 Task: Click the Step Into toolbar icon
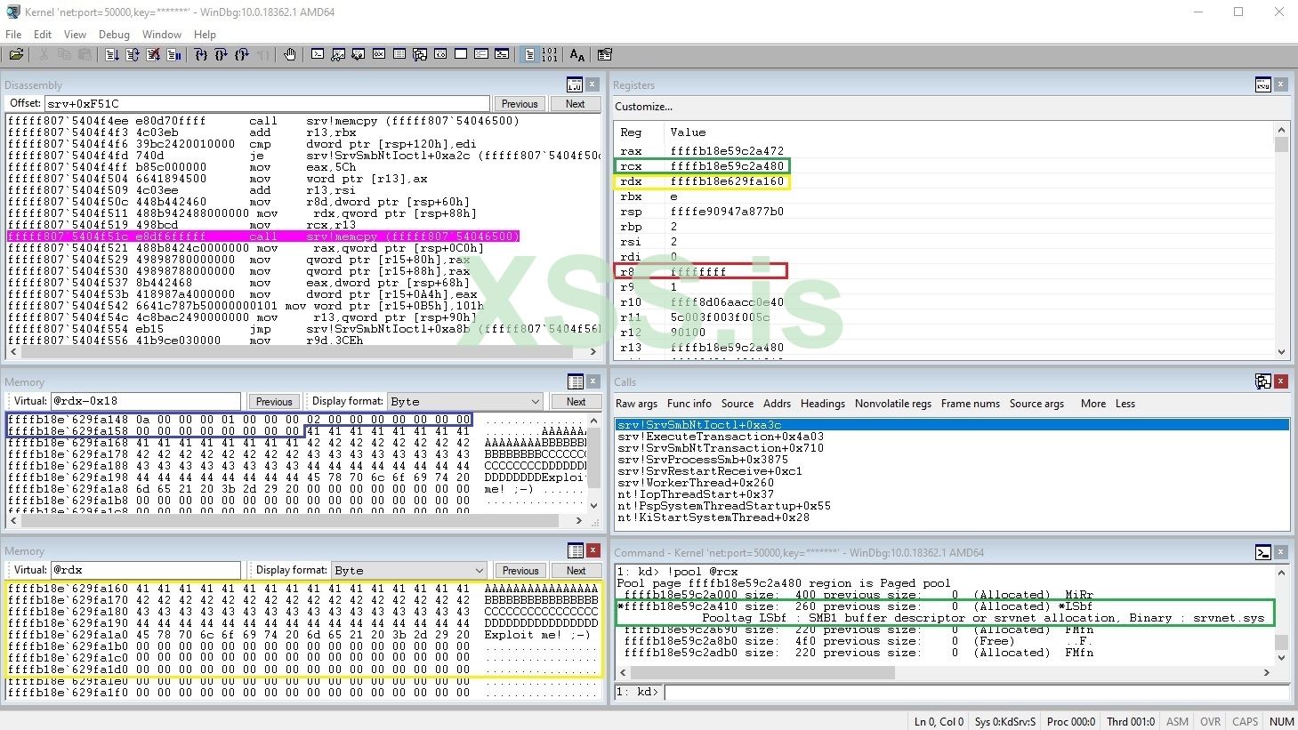pos(201,53)
